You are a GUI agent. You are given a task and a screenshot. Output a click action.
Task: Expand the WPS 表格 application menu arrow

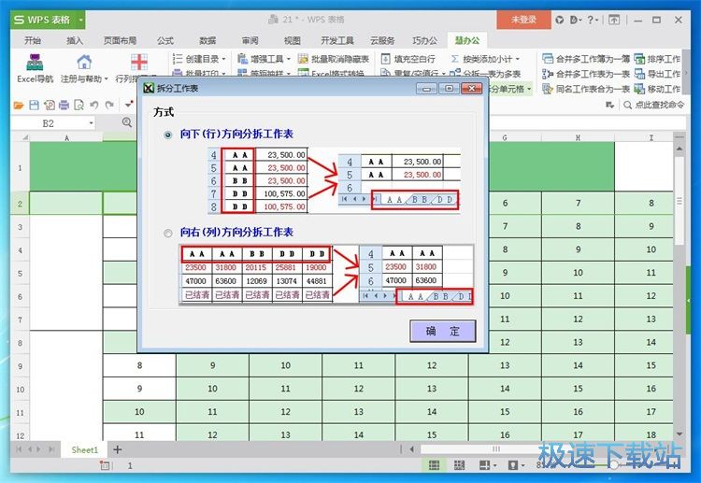point(80,20)
